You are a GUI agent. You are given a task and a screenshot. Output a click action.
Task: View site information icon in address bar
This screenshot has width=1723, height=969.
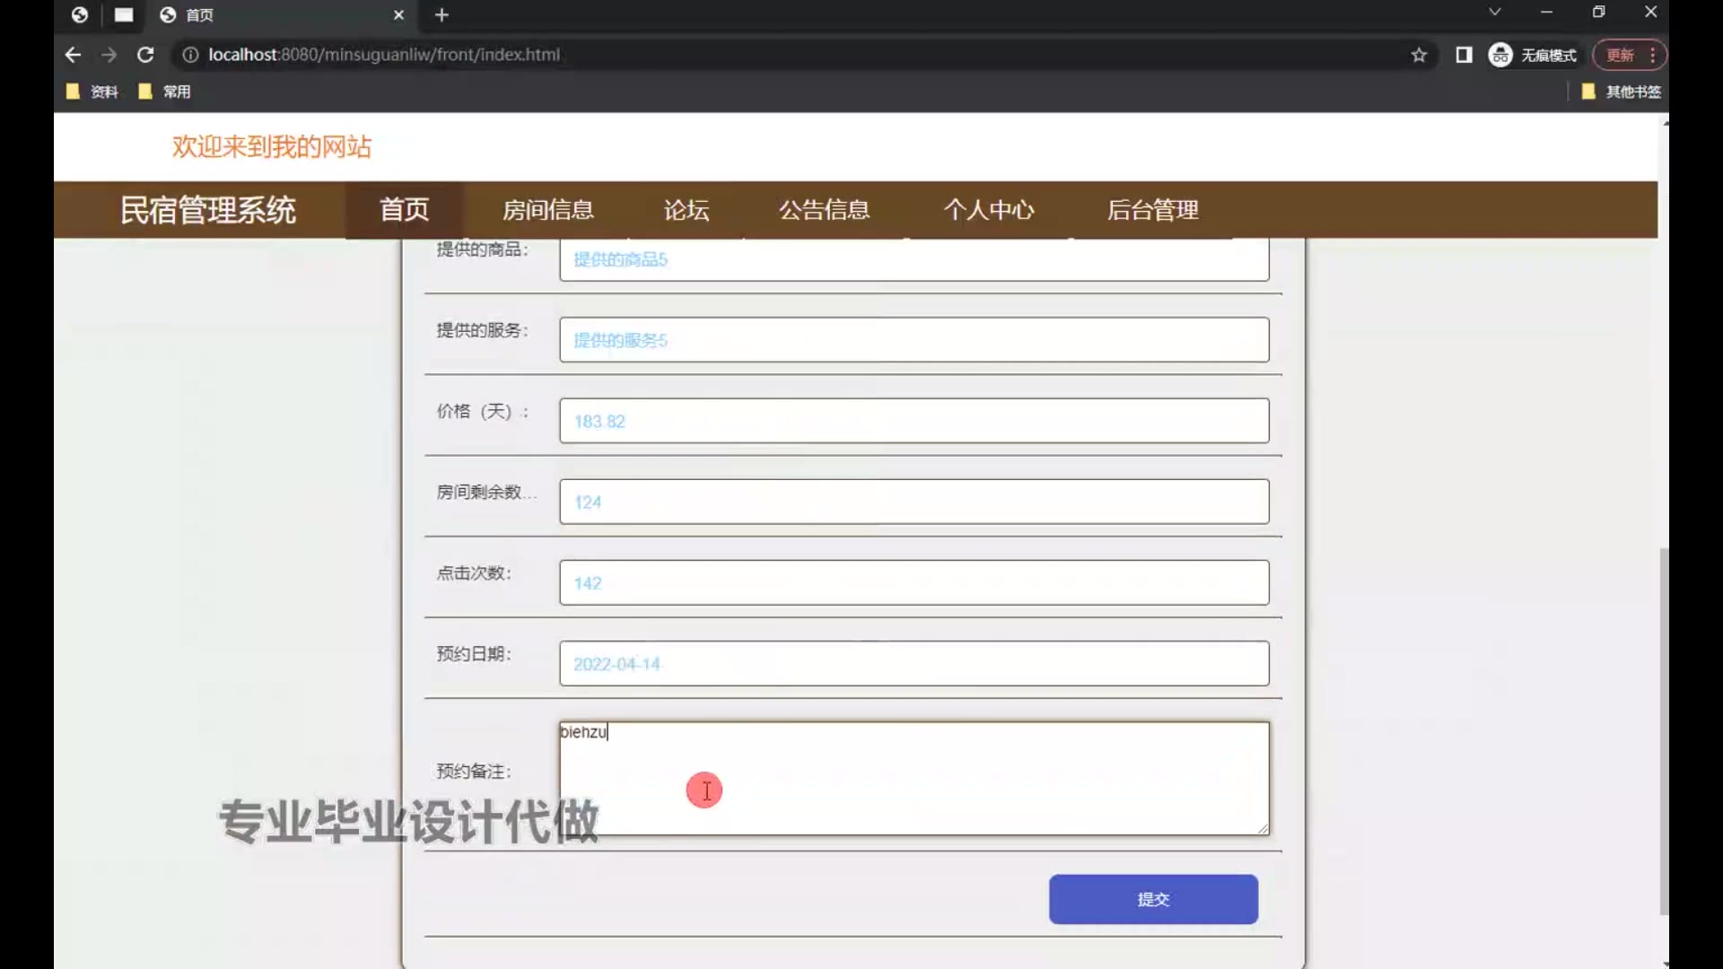(x=190, y=55)
